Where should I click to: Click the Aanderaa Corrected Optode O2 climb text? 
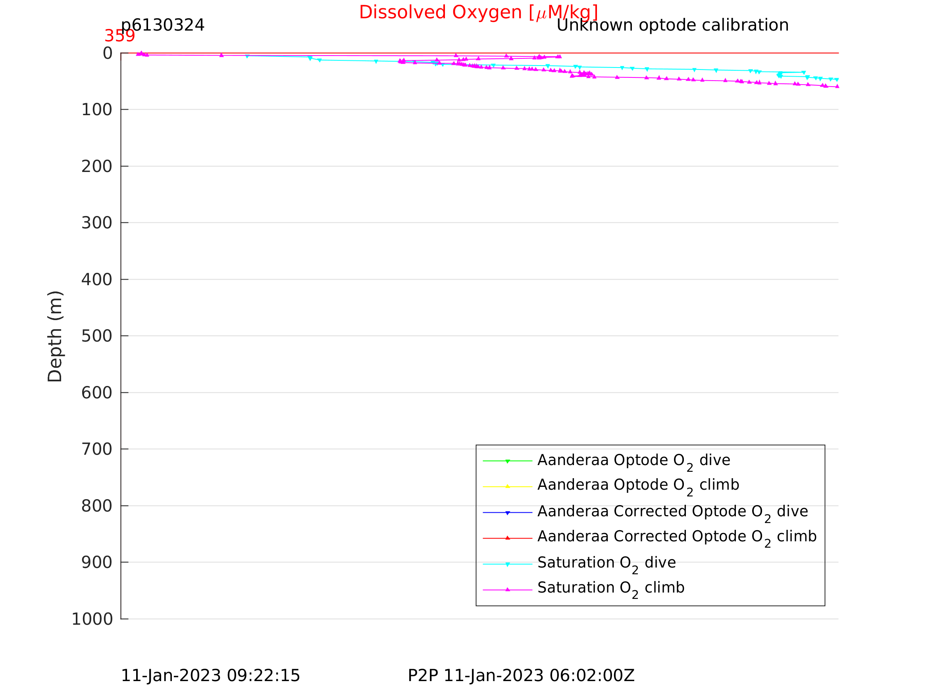[677, 537]
